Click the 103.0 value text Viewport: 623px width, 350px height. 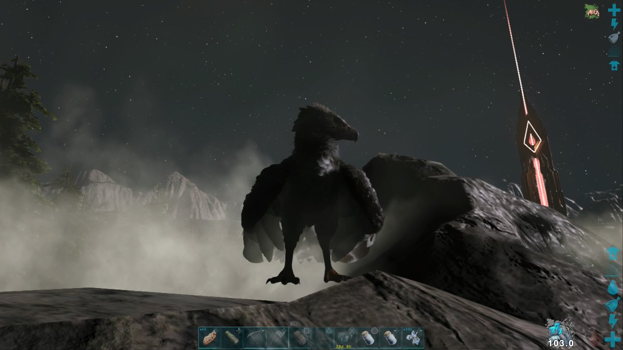click(561, 343)
